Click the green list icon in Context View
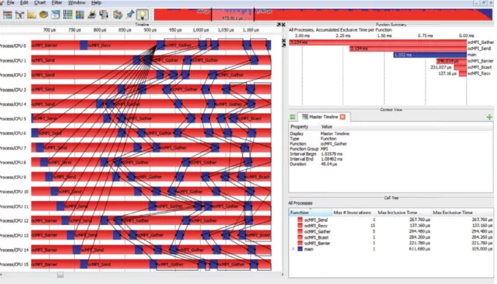The width and height of the screenshot is (497, 284). click(x=293, y=117)
